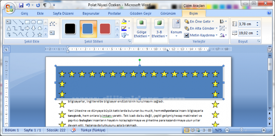Click En Öne Getir button

199,21
